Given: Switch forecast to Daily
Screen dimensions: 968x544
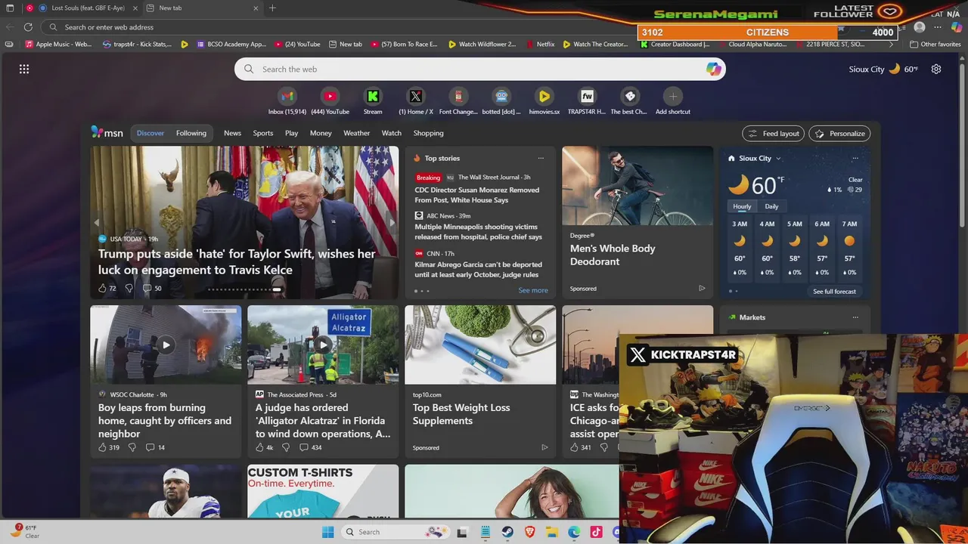Looking at the screenshot, I should pos(771,206).
